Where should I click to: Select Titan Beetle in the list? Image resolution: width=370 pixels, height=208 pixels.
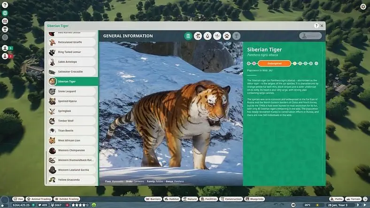point(72,131)
